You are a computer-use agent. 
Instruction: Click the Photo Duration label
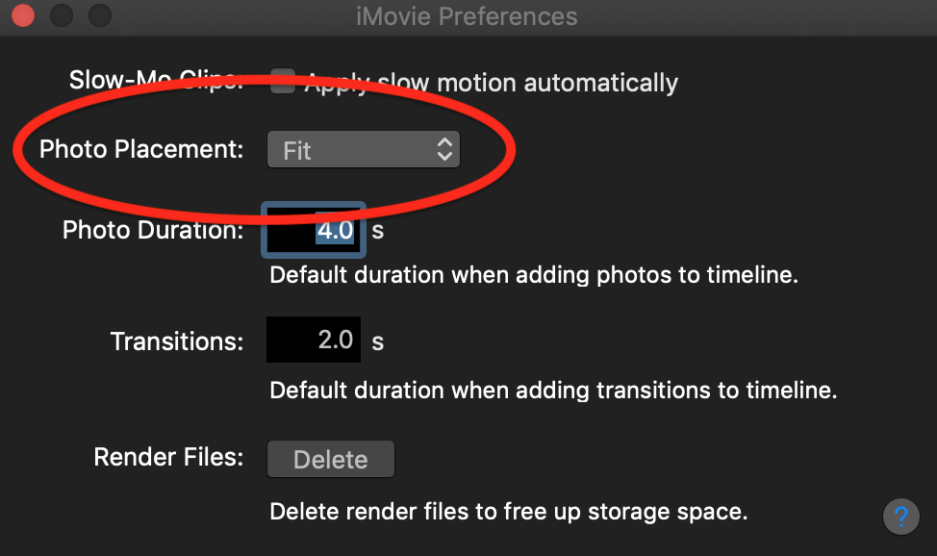(x=153, y=231)
